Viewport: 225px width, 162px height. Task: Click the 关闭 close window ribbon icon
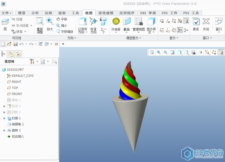tap(206, 24)
